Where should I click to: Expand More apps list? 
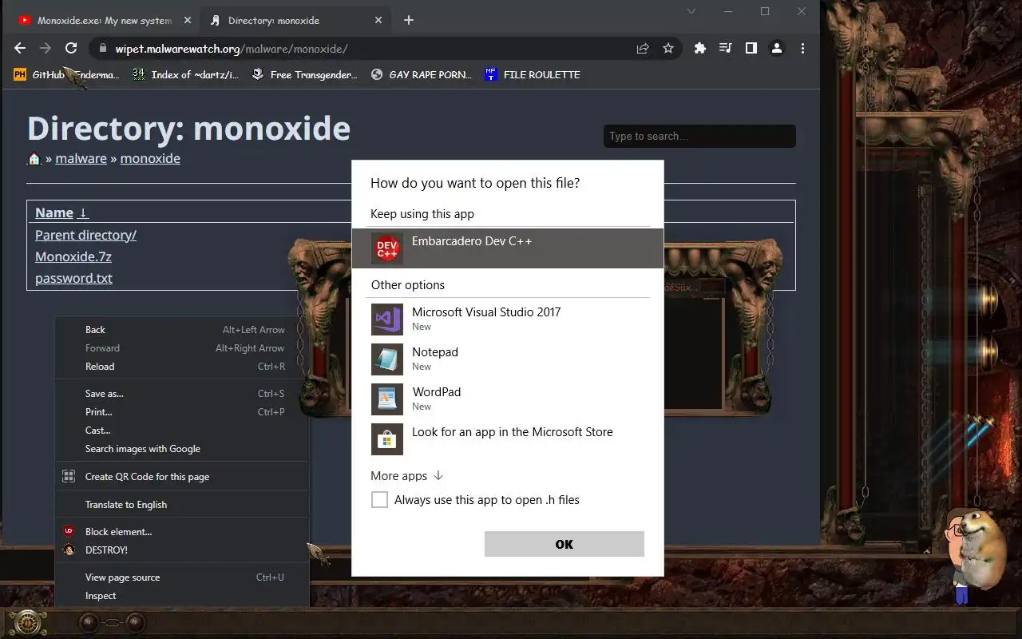pyautogui.click(x=406, y=476)
